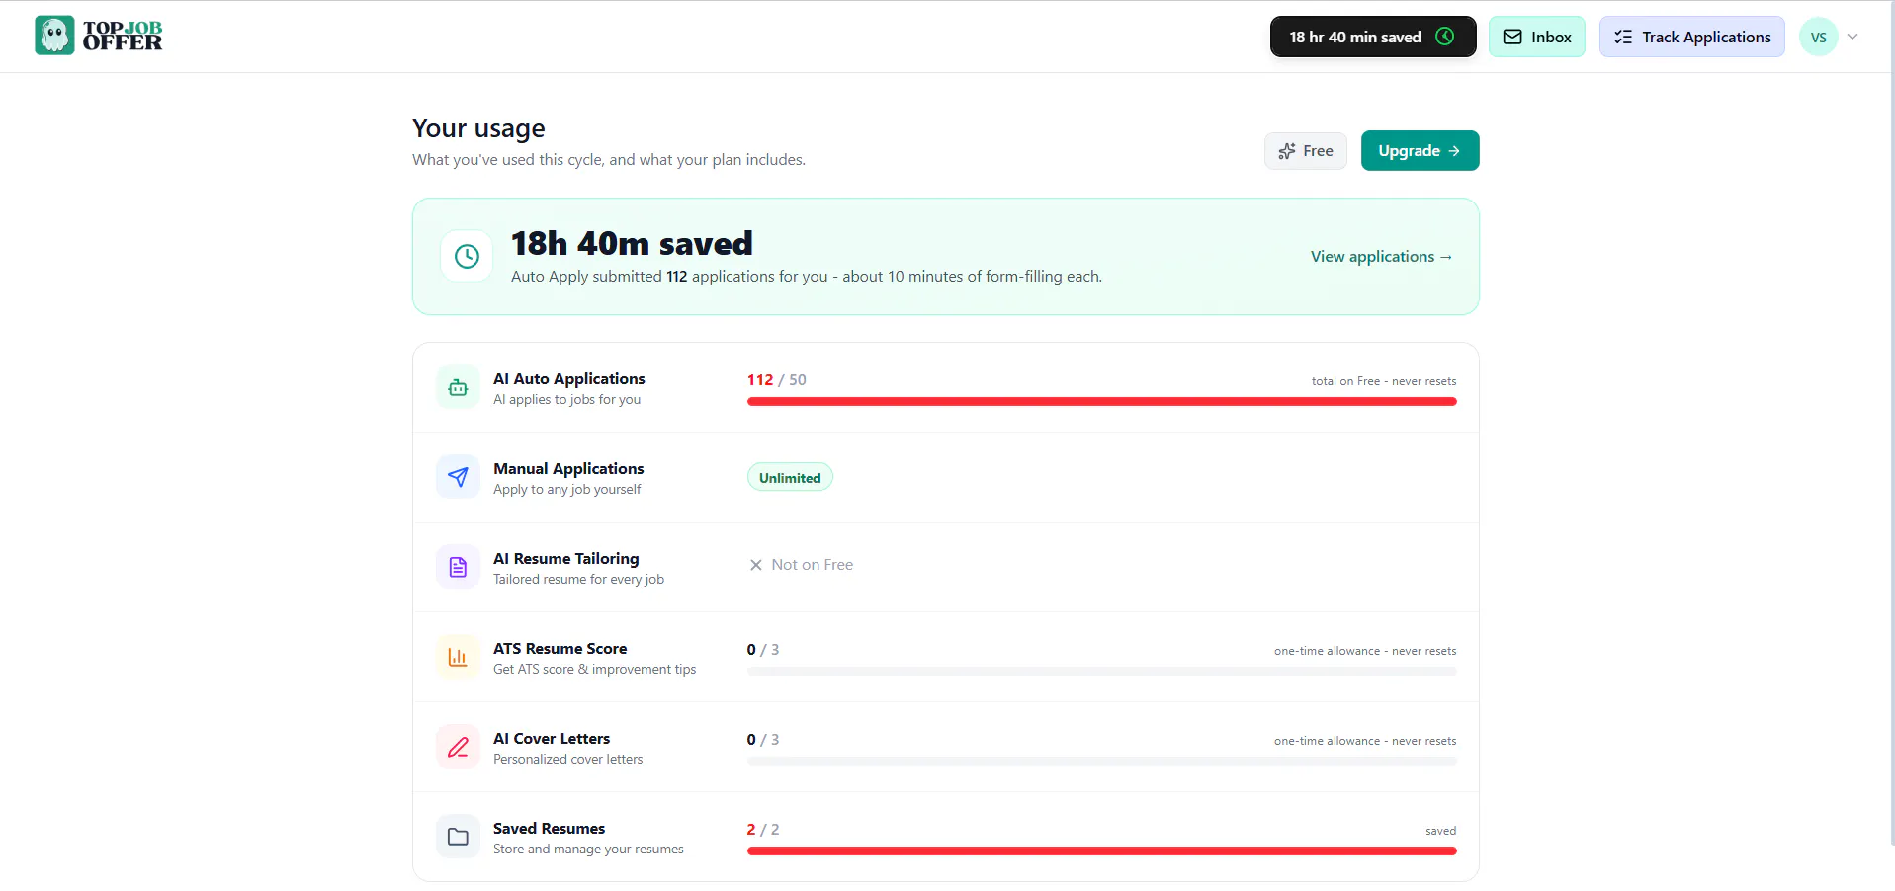The width and height of the screenshot is (1895, 891).
Task: Click the Unlimited badge
Action: pos(790,477)
